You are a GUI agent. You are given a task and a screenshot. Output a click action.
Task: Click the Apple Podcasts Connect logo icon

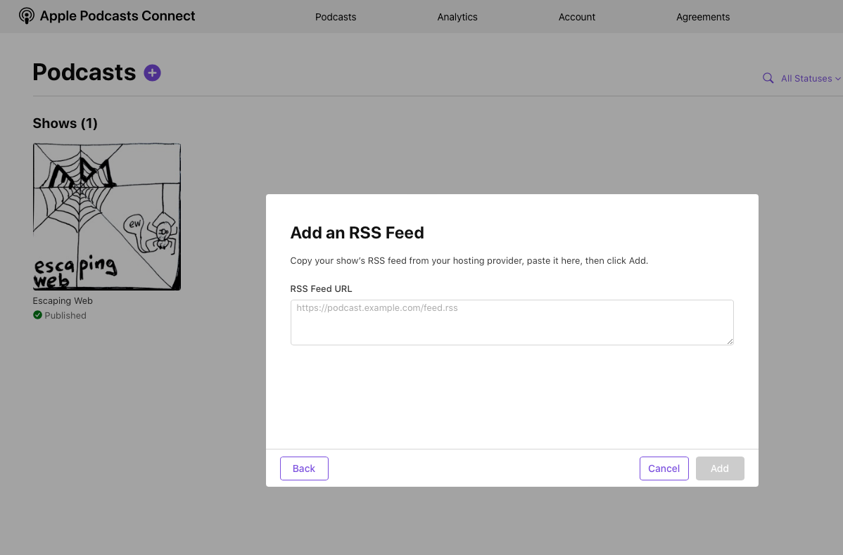tap(26, 16)
